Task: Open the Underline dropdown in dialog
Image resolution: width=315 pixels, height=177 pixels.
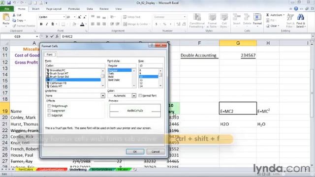Action: click(x=103, y=96)
